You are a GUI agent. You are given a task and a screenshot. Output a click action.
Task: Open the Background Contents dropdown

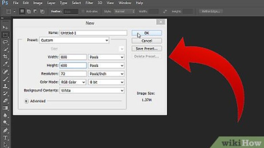(92, 90)
